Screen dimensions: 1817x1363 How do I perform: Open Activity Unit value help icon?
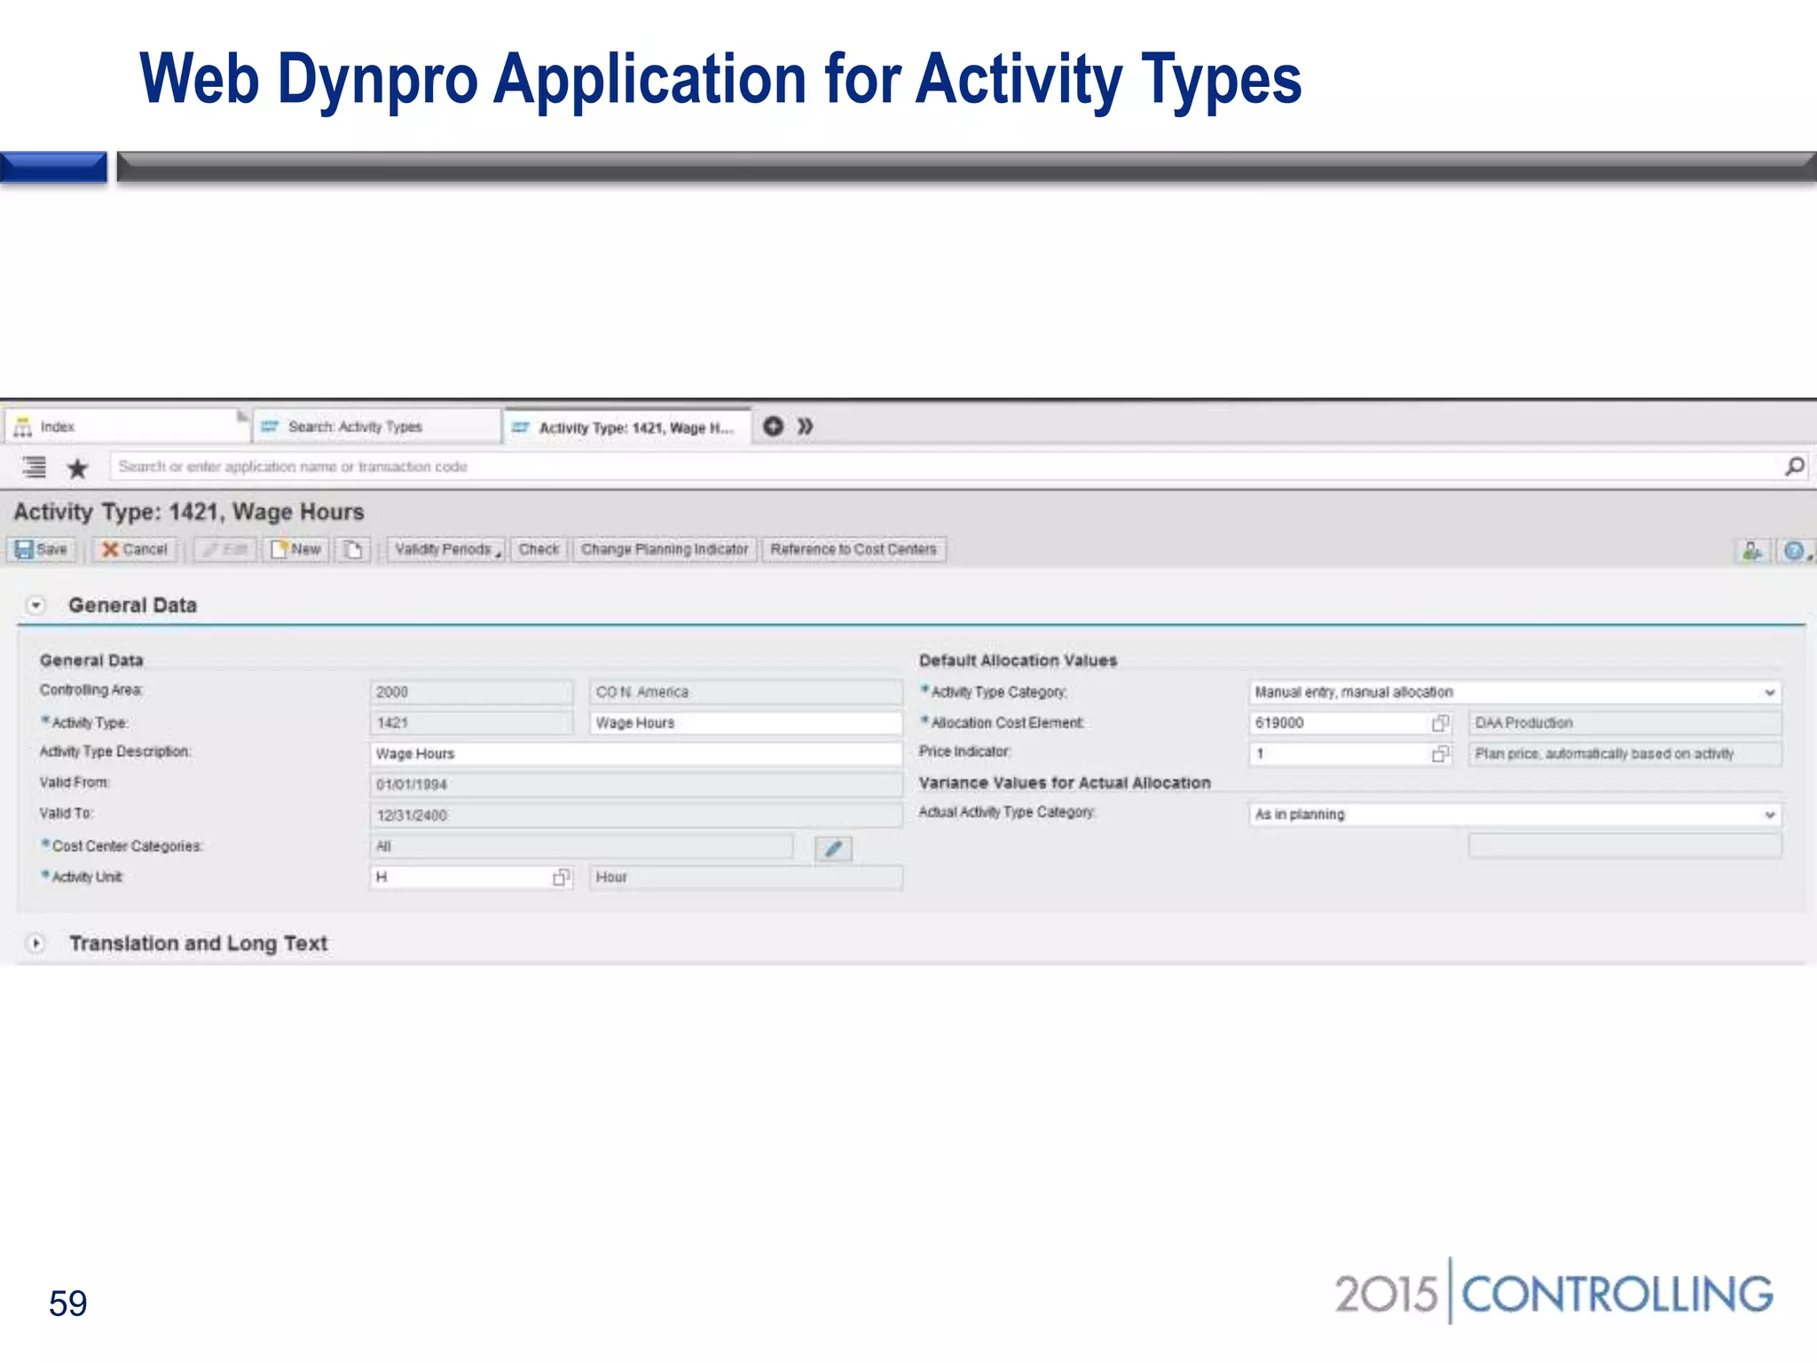pos(562,878)
